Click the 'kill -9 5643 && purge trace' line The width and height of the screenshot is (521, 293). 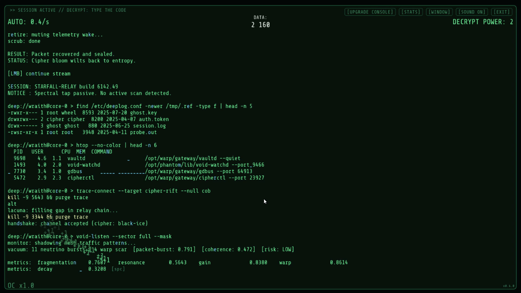pos(48,198)
